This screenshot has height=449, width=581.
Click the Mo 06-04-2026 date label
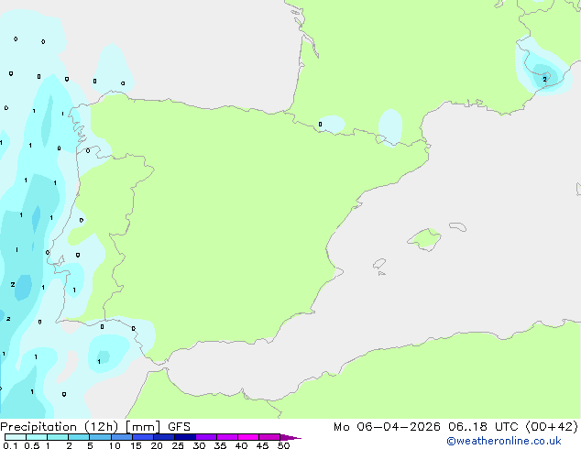(x=387, y=427)
